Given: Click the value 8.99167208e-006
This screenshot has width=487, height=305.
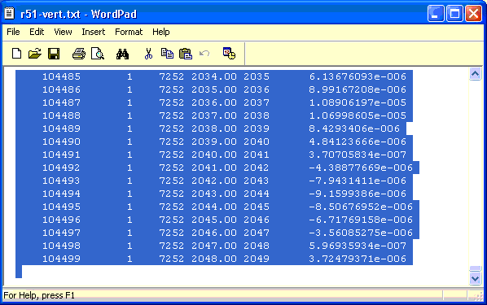Looking at the screenshot, I should 358,89.
